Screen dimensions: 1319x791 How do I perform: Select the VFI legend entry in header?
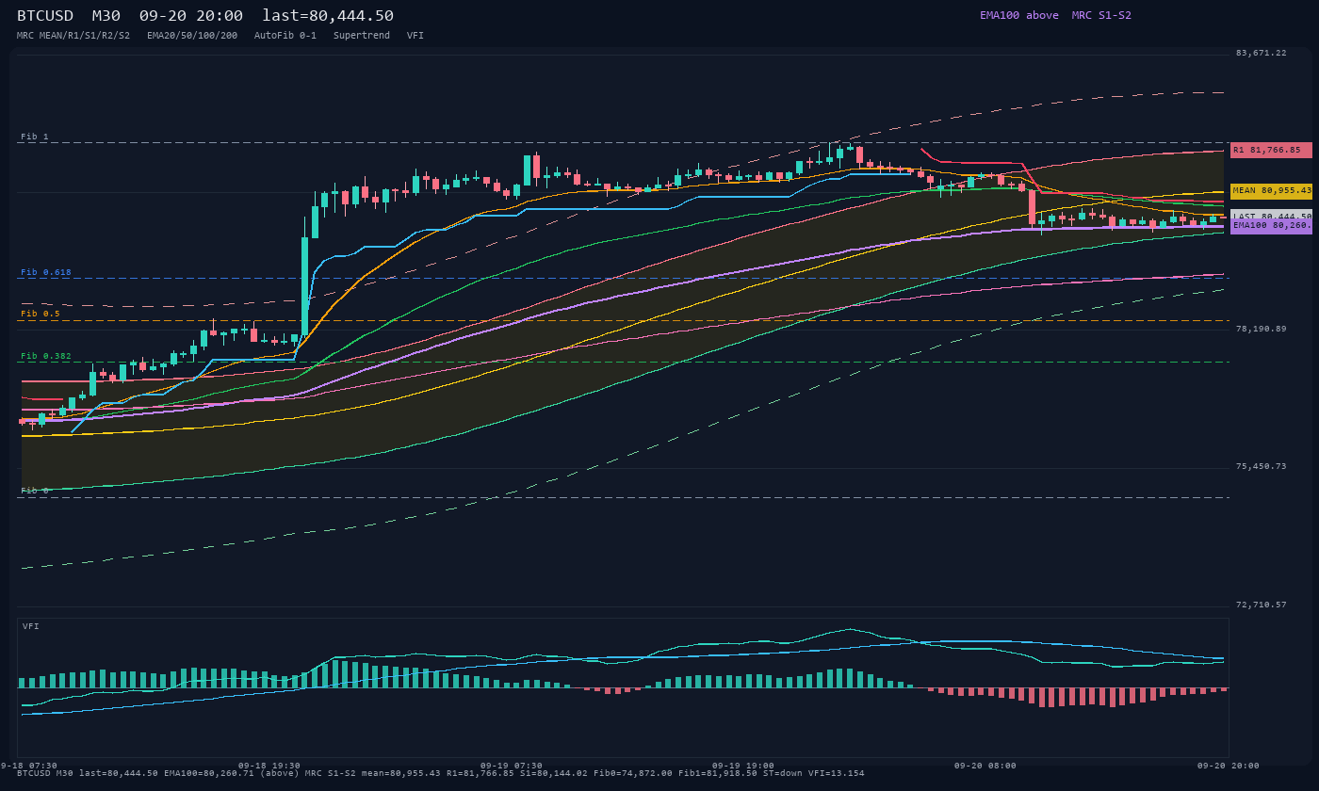[415, 36]
